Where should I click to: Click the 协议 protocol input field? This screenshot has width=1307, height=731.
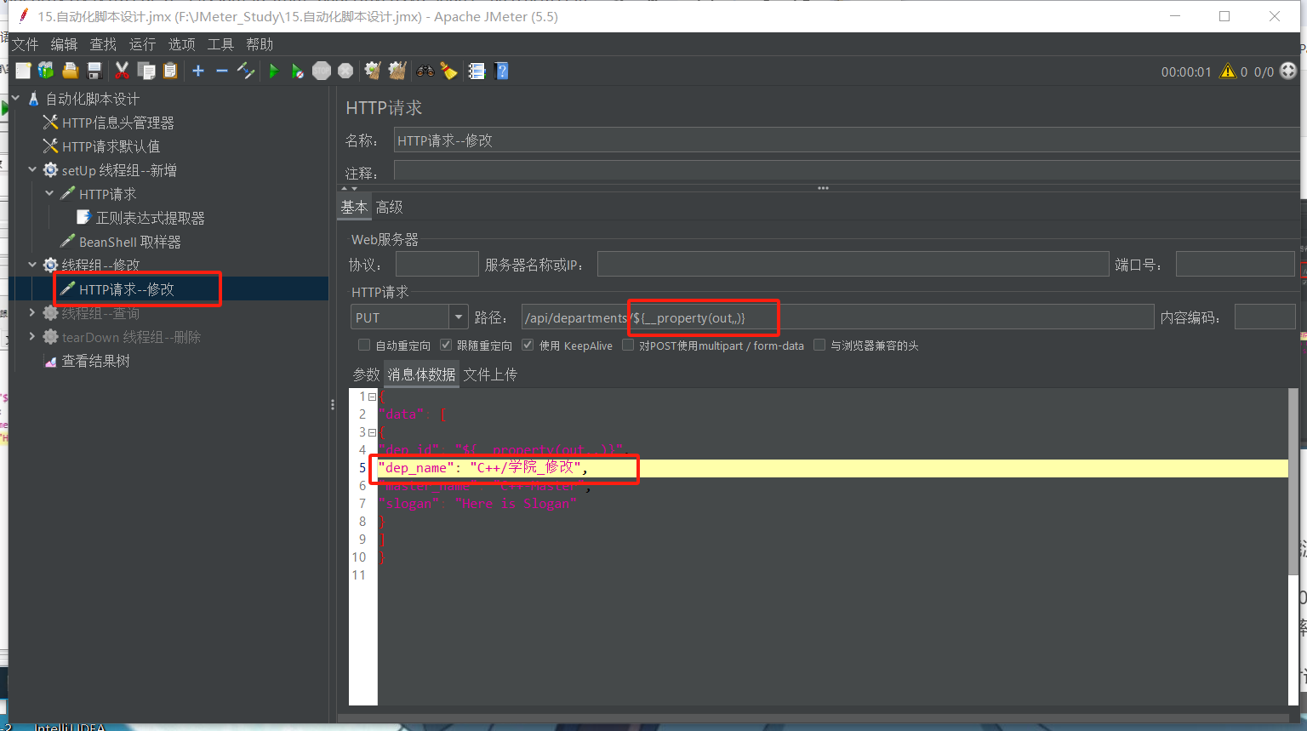point(437,265)
